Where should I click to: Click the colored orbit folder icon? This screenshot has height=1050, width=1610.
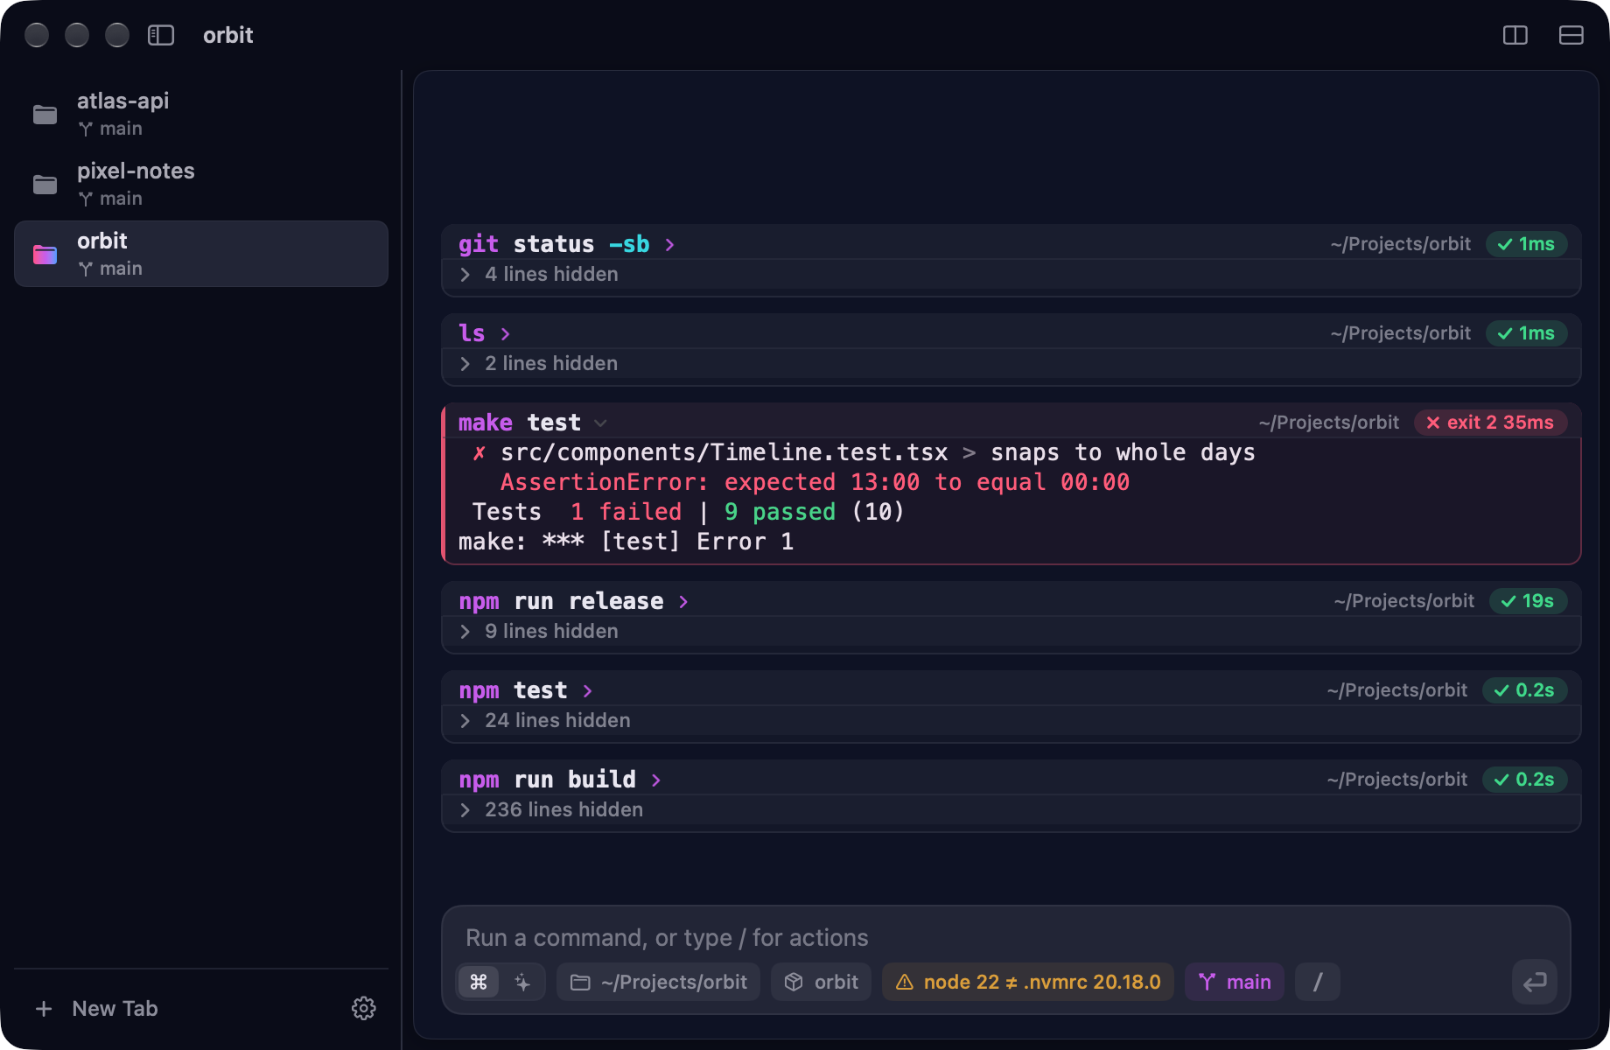45,255
